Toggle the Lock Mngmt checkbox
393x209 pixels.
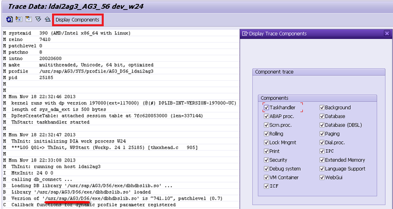[x=266, y=142]
